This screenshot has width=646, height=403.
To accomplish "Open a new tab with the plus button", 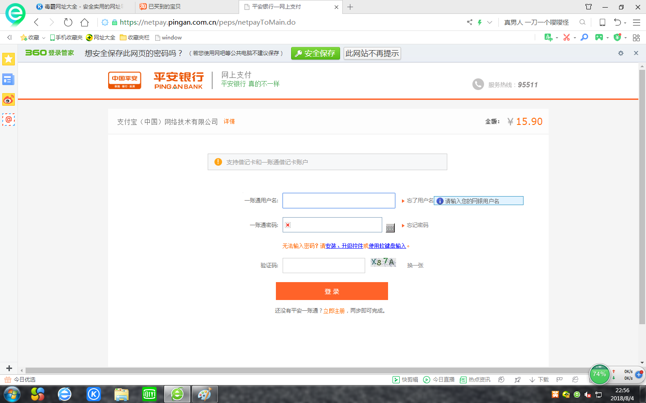I will 350,7.
